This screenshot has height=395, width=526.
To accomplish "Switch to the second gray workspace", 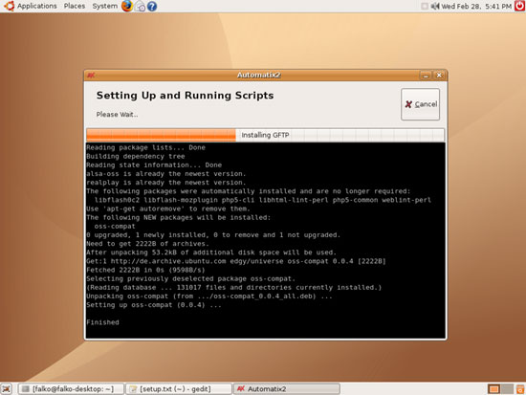I will pos(507,389).
